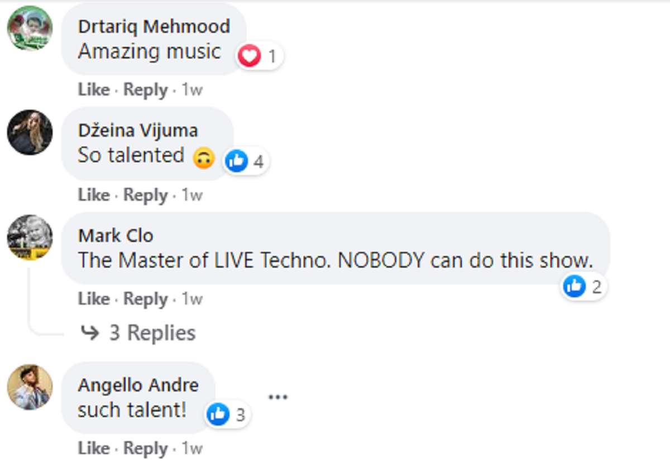Click the thumbs-up reaction on Džeina Vijuma's comment

(x=236, y=161)
